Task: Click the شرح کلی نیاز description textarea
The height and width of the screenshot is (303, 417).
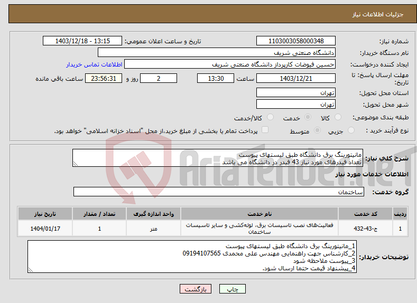Action: (x=218, y=158)
